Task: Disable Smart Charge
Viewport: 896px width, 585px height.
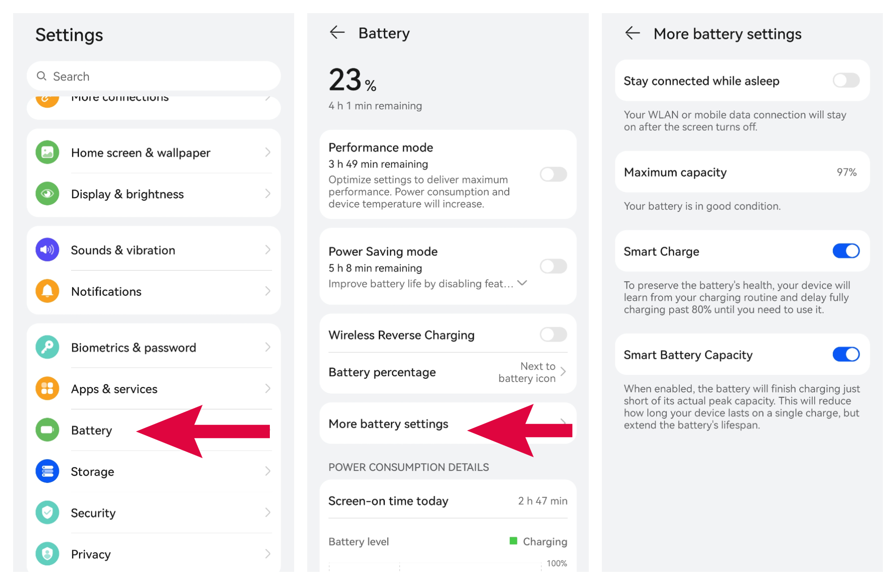Action: click(845, 251)
